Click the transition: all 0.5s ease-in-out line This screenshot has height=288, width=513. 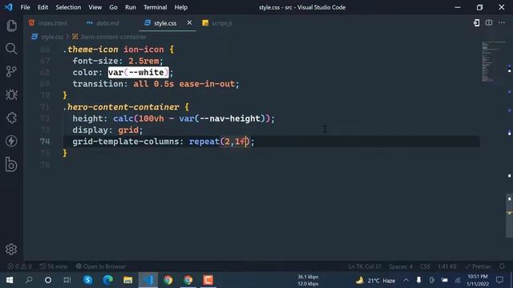[x=156, y=84]
